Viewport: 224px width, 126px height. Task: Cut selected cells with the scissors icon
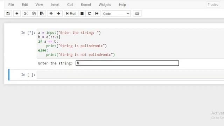click(x=26, y=13)
